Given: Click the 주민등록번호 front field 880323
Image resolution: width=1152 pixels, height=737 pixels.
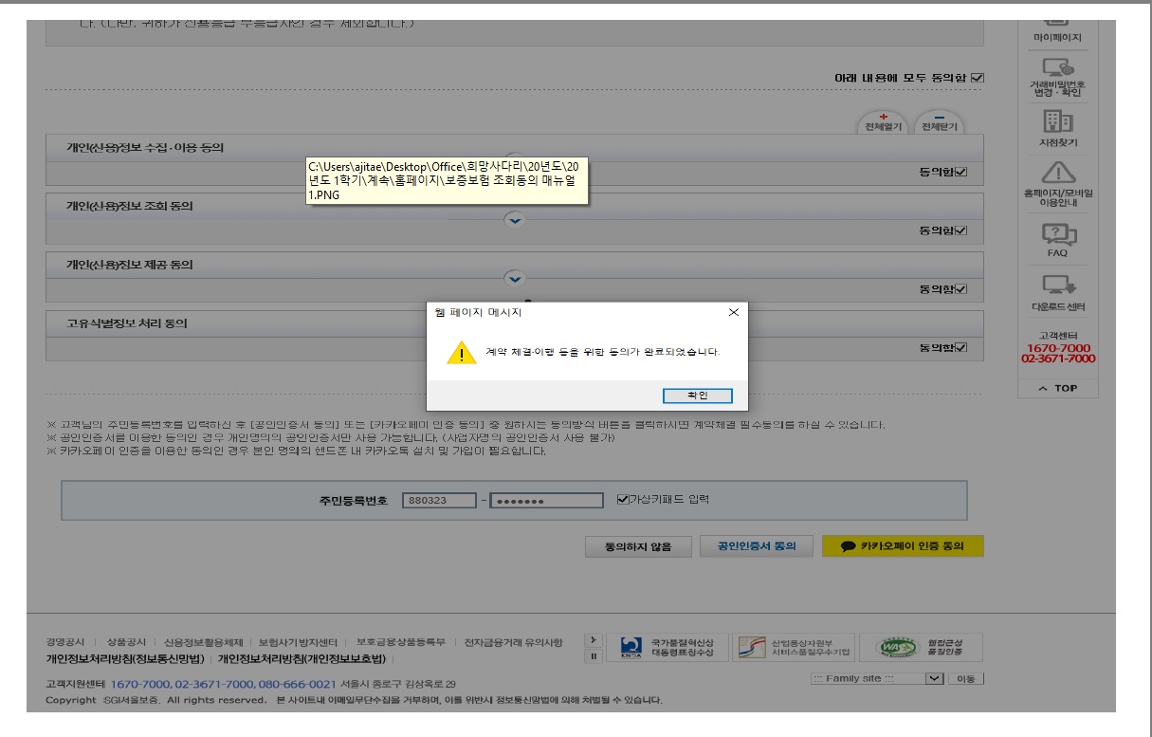Looking at the screenshot, I should (438, 501).
